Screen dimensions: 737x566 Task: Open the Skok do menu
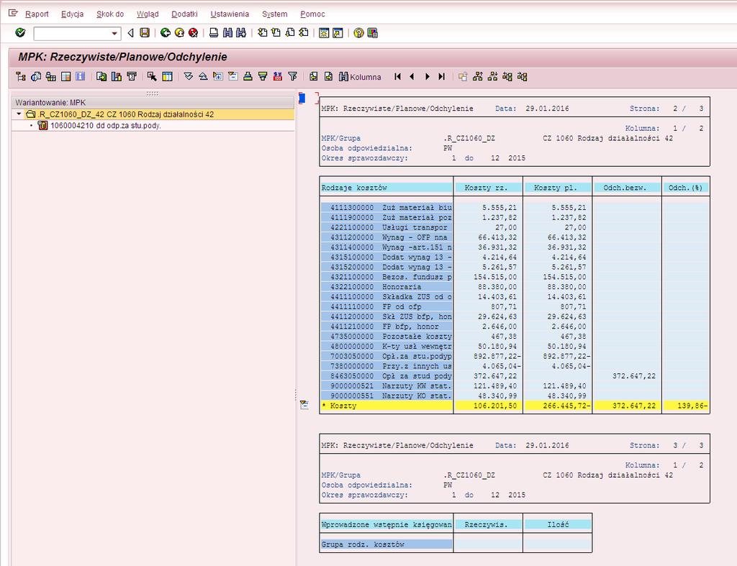[x=110, y=14]
